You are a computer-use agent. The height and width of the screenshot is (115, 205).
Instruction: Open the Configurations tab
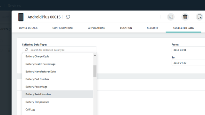63,28
